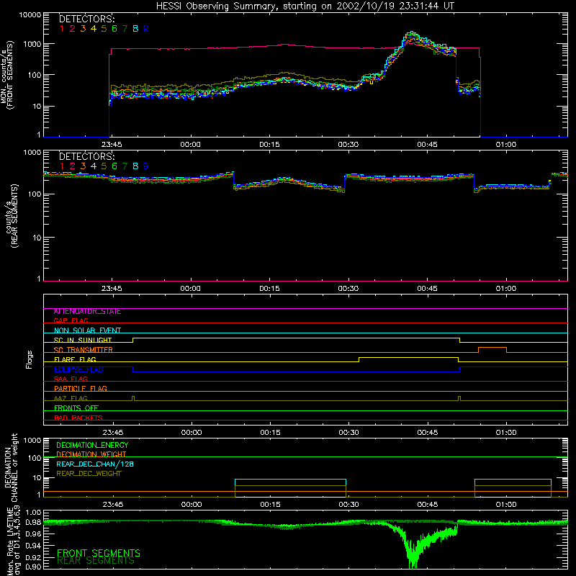
Task: Click the ECLIPSE_FLAG label
Action: 78,369
